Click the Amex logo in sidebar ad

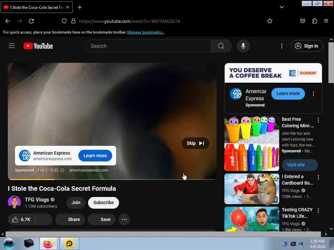(236, 94)
